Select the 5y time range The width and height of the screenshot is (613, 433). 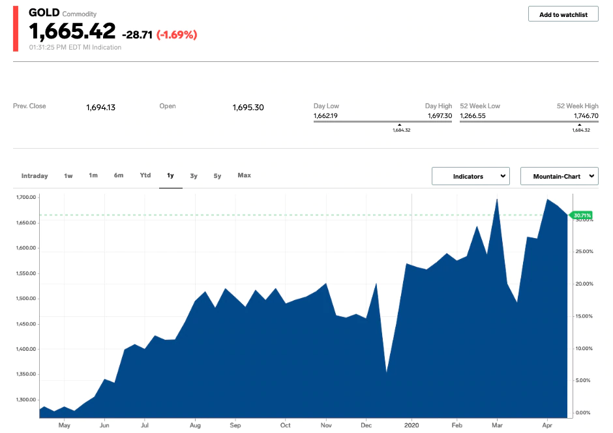point(218,176)
